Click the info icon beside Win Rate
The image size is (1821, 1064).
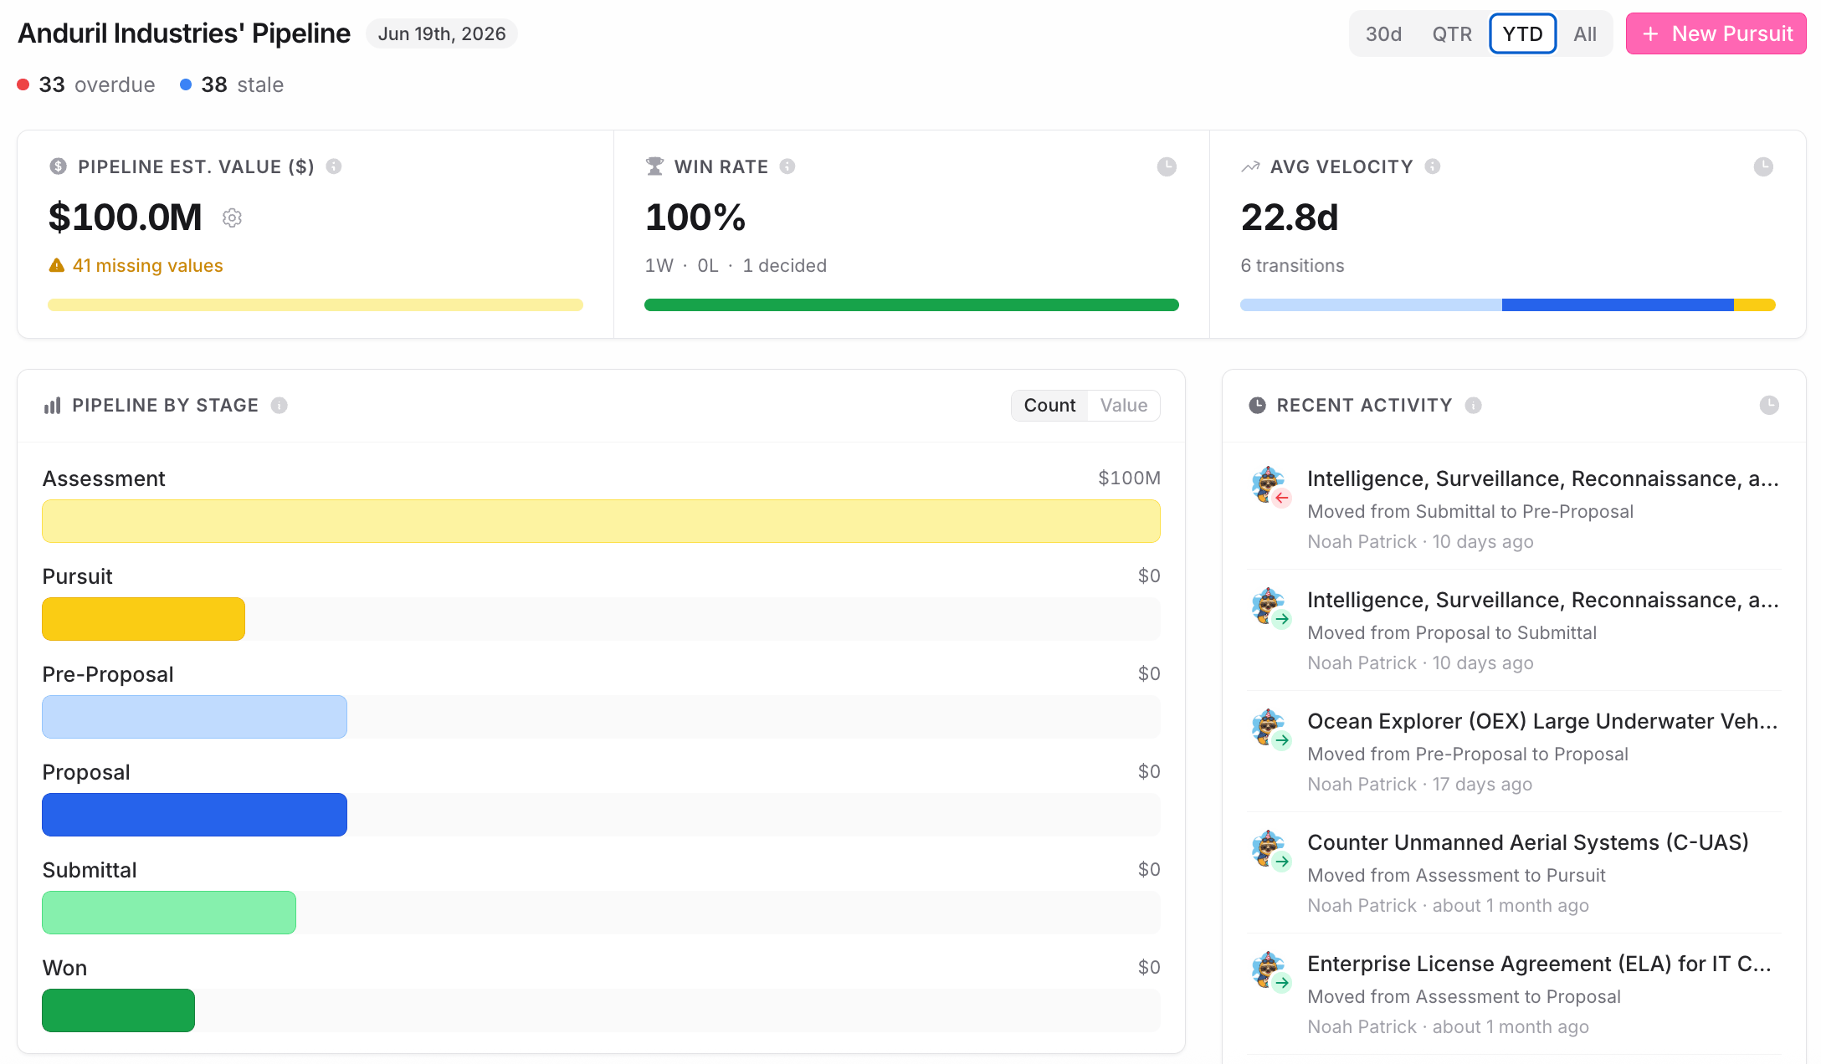(787, 166)
